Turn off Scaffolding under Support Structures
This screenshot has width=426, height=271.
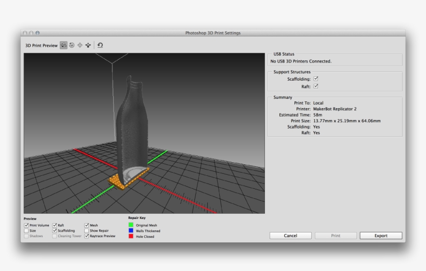point(315,79)
